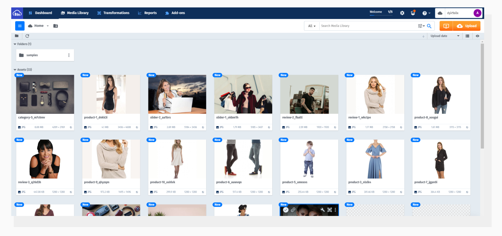
Task: Deselect the checkmark on the selected image
Action: [x=286, y=210]
